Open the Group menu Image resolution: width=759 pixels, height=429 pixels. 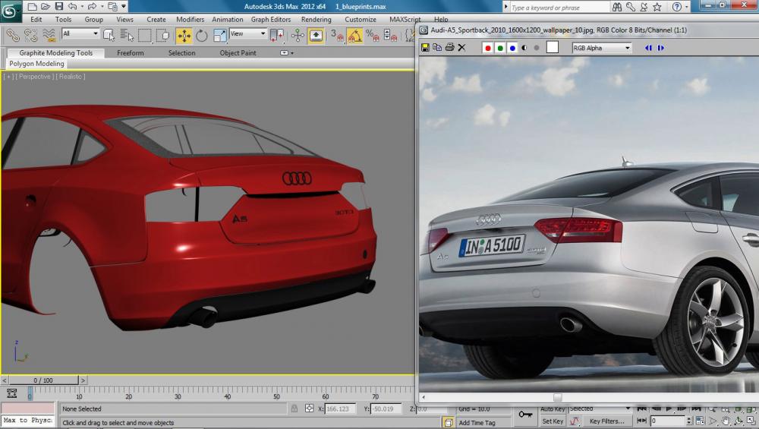point(94,20)
